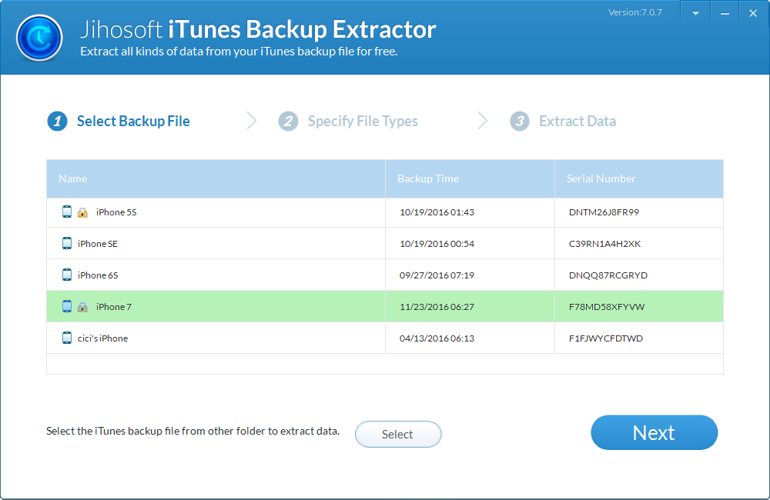This screenshot has height=500, width=770.
Task: Sort by the Name column header
Action: tap(216, 178)
